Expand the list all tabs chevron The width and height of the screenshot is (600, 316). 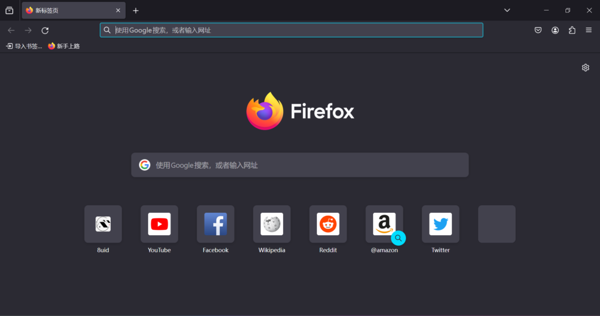click(507, 11)
